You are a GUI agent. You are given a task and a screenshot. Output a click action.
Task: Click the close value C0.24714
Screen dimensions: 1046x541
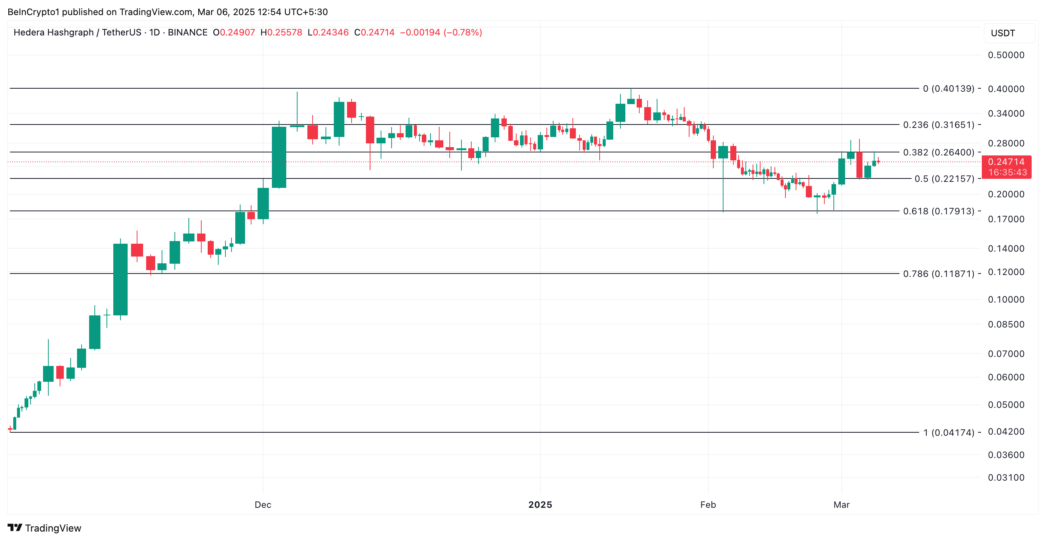coord(374,32)
